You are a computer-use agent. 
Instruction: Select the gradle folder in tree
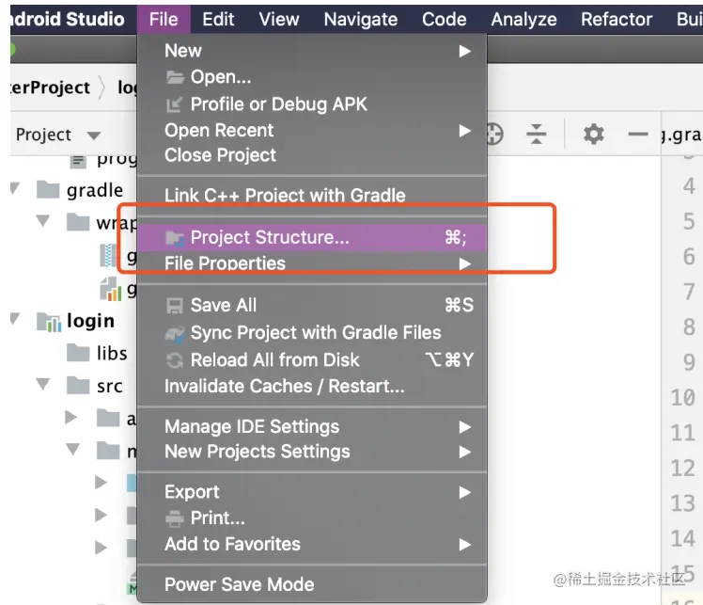(x=95, y=190)
